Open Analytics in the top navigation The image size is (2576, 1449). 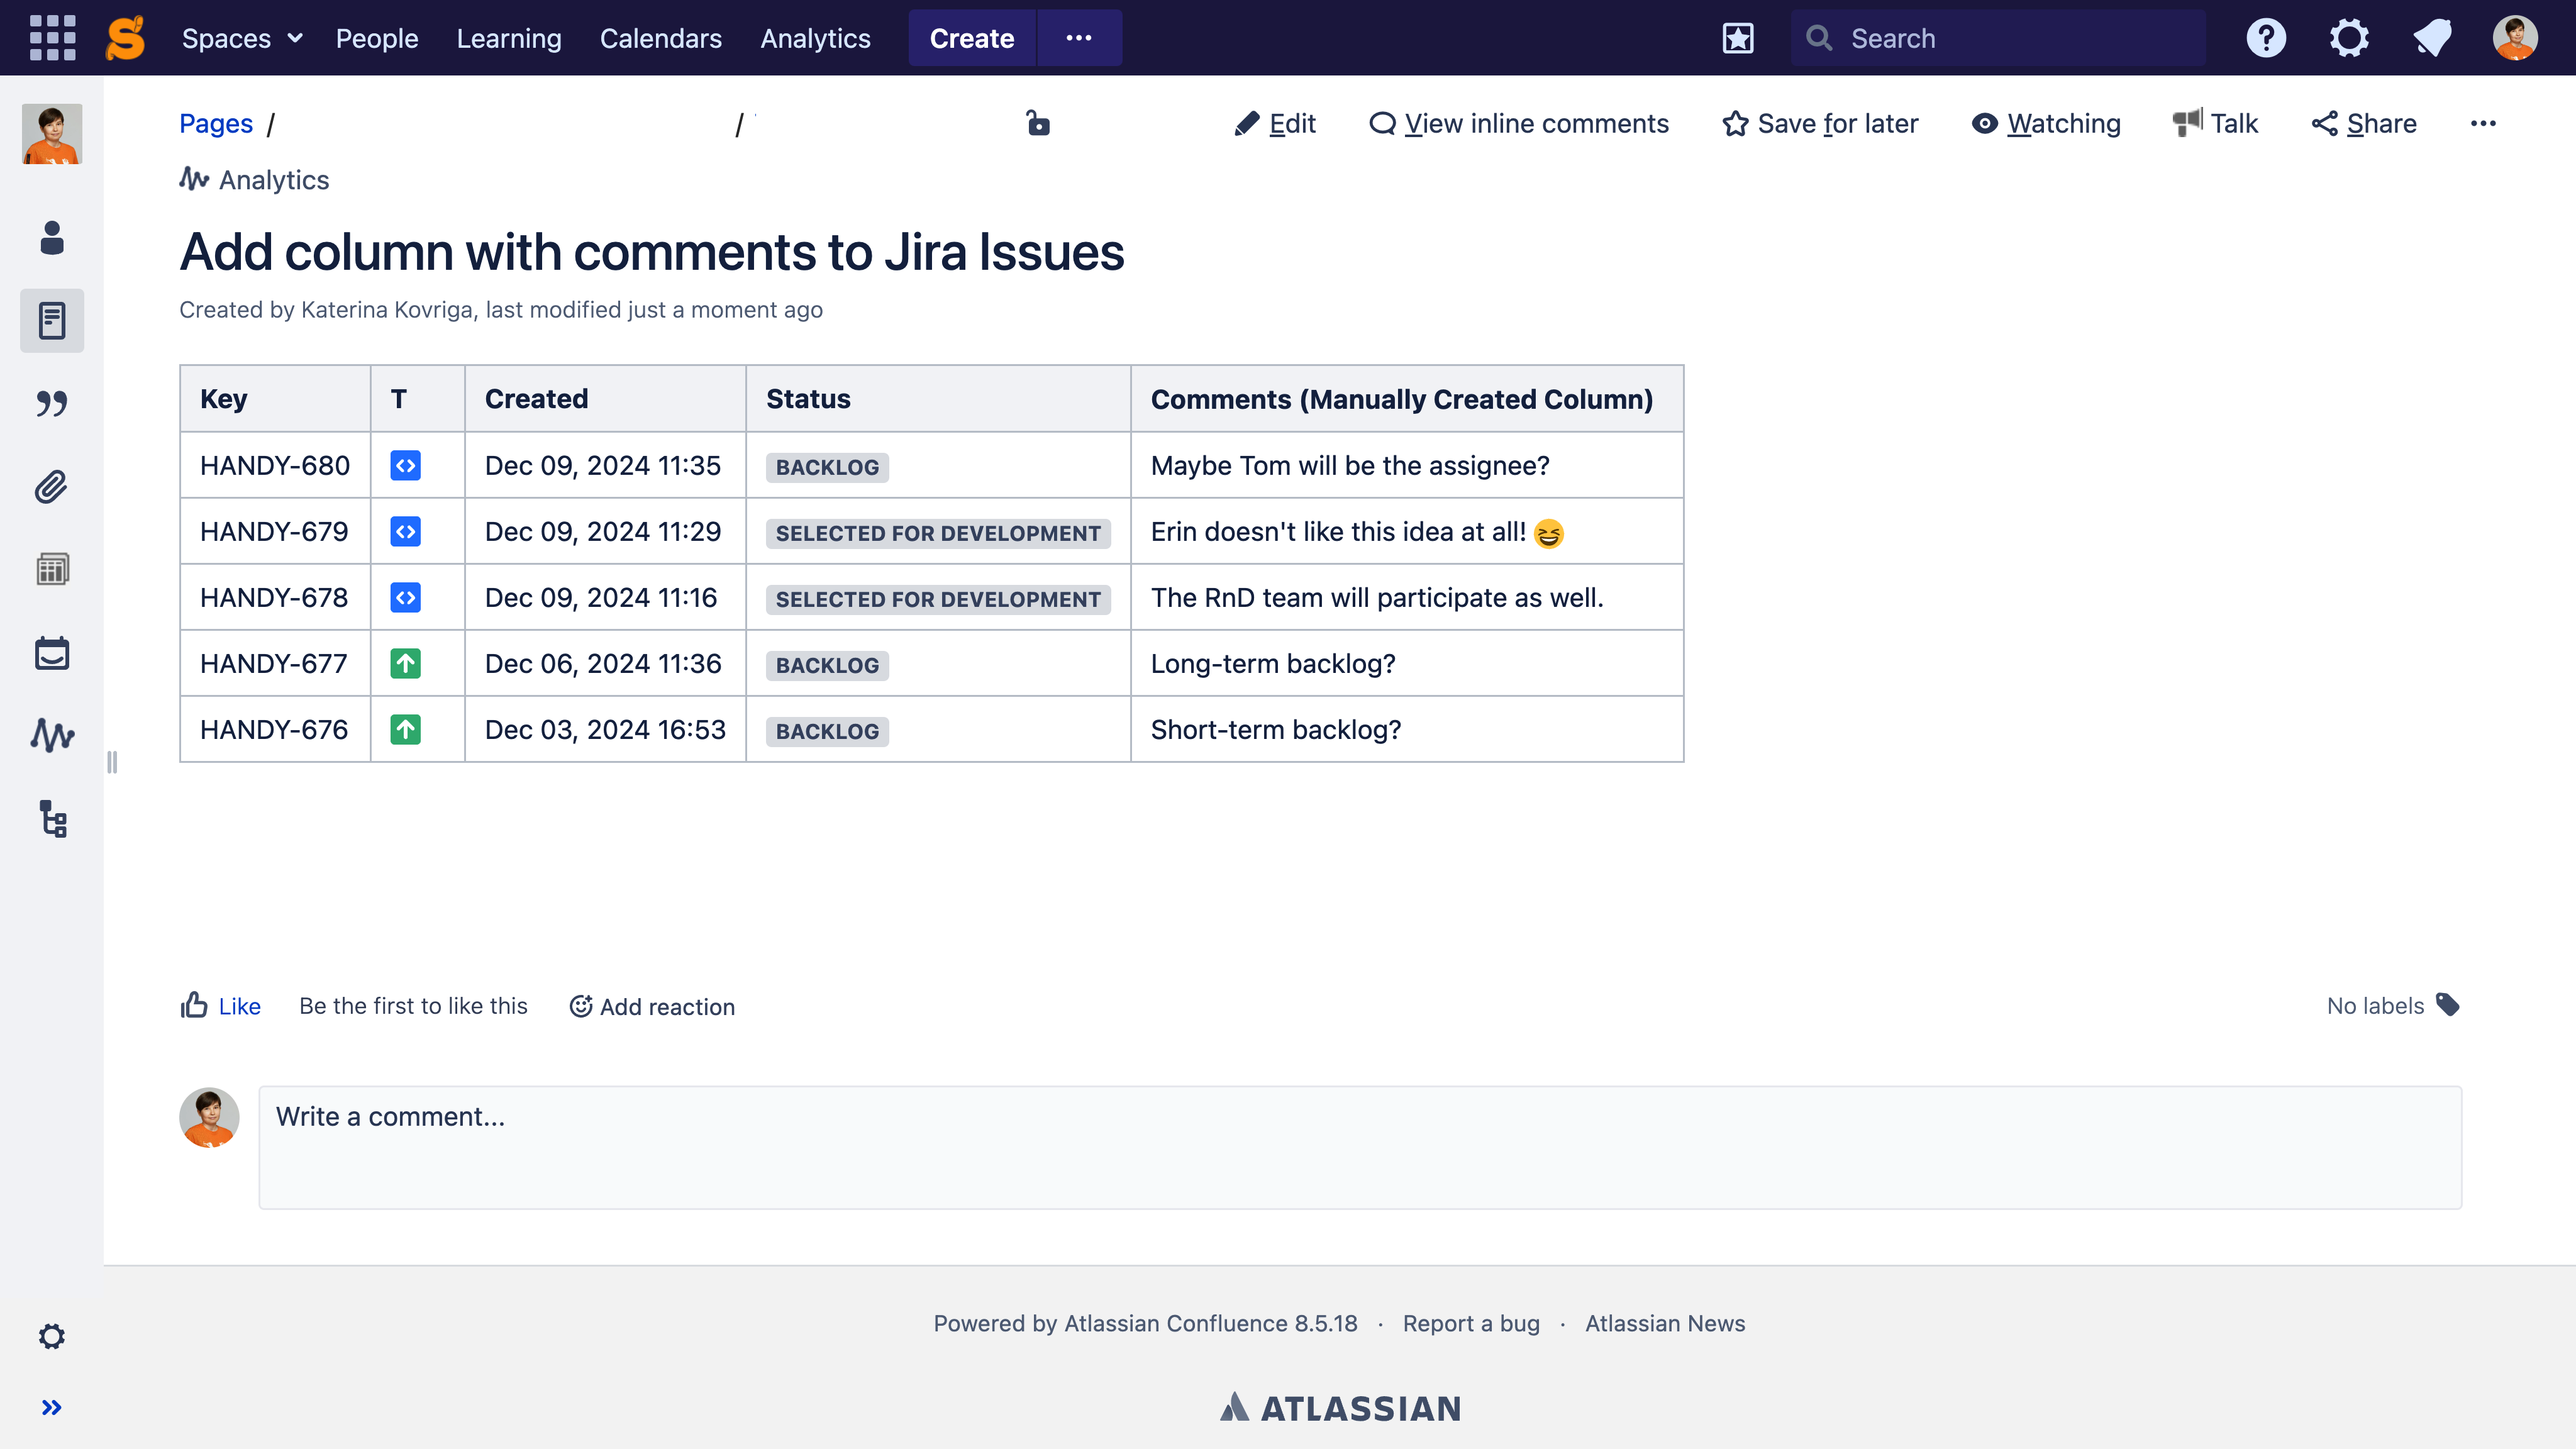[815, 38]
